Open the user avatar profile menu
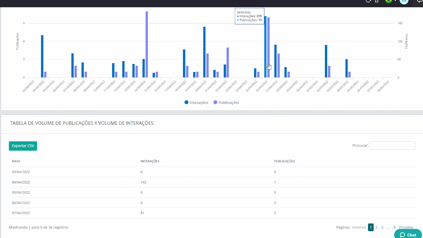This screenshot has width=423, height=238. click(404, 1)
